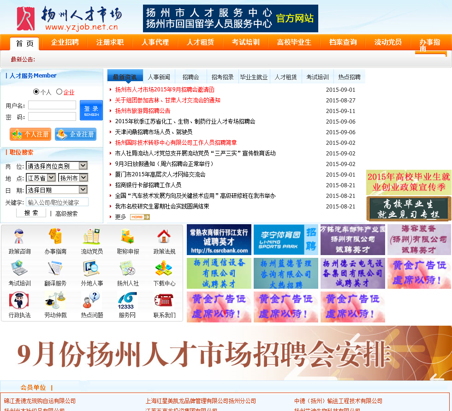452x411 pixels.
Task: Open 高校毕业生就业见习专栏 banner
Action: pos(409,208)
